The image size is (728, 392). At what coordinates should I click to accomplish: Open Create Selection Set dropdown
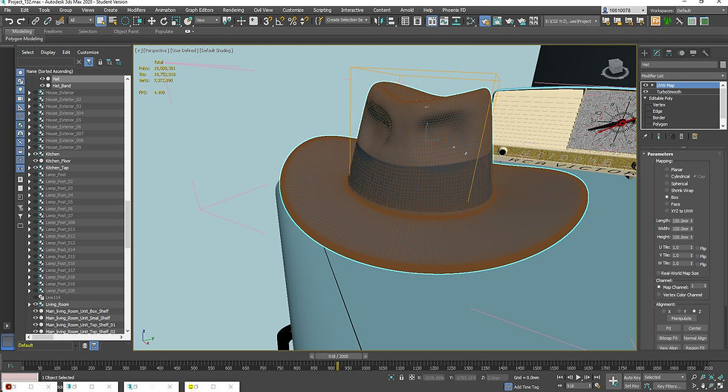click(x=348, y=20)
